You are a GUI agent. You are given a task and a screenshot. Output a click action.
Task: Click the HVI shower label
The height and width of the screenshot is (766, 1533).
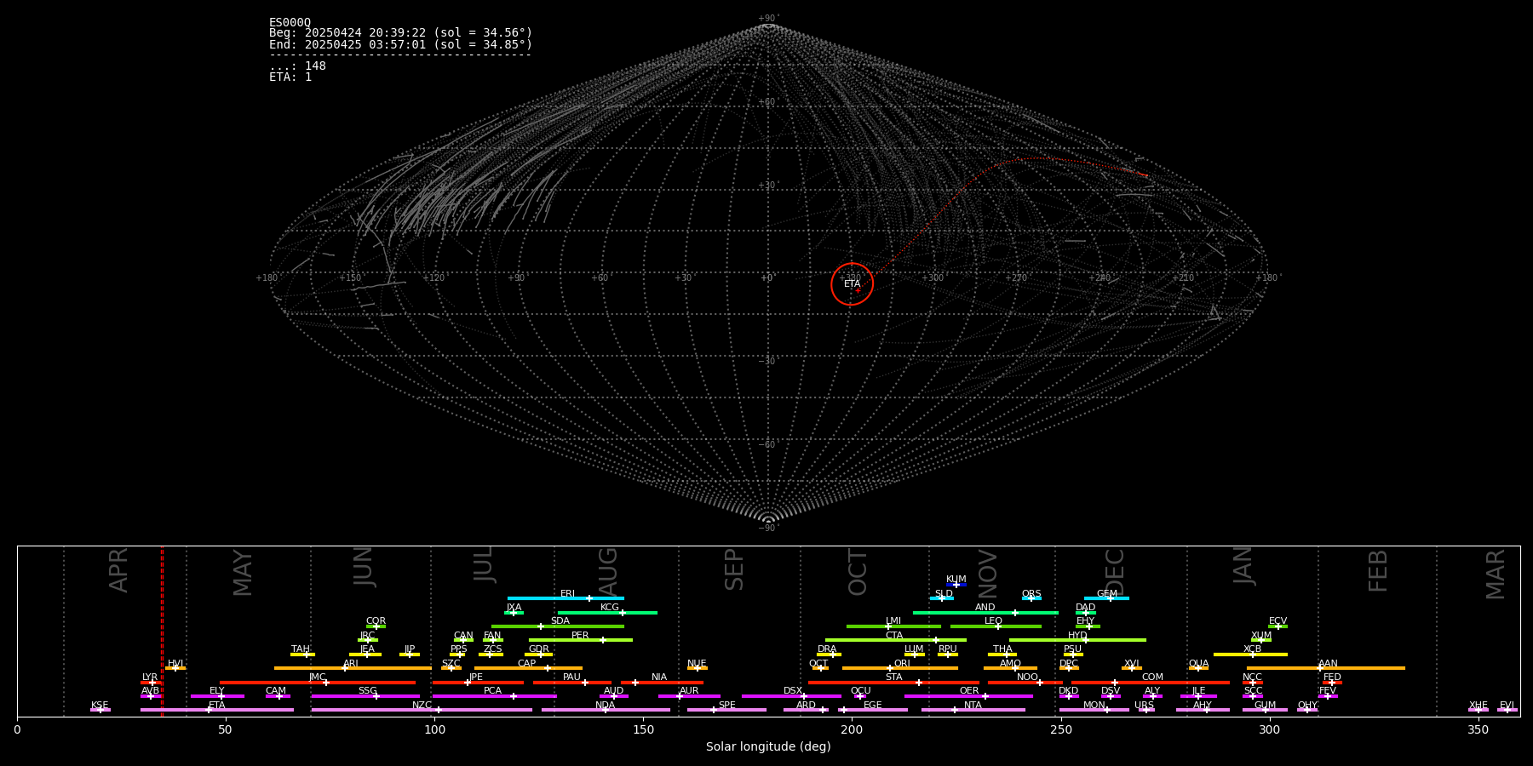[x=175, y=664]
